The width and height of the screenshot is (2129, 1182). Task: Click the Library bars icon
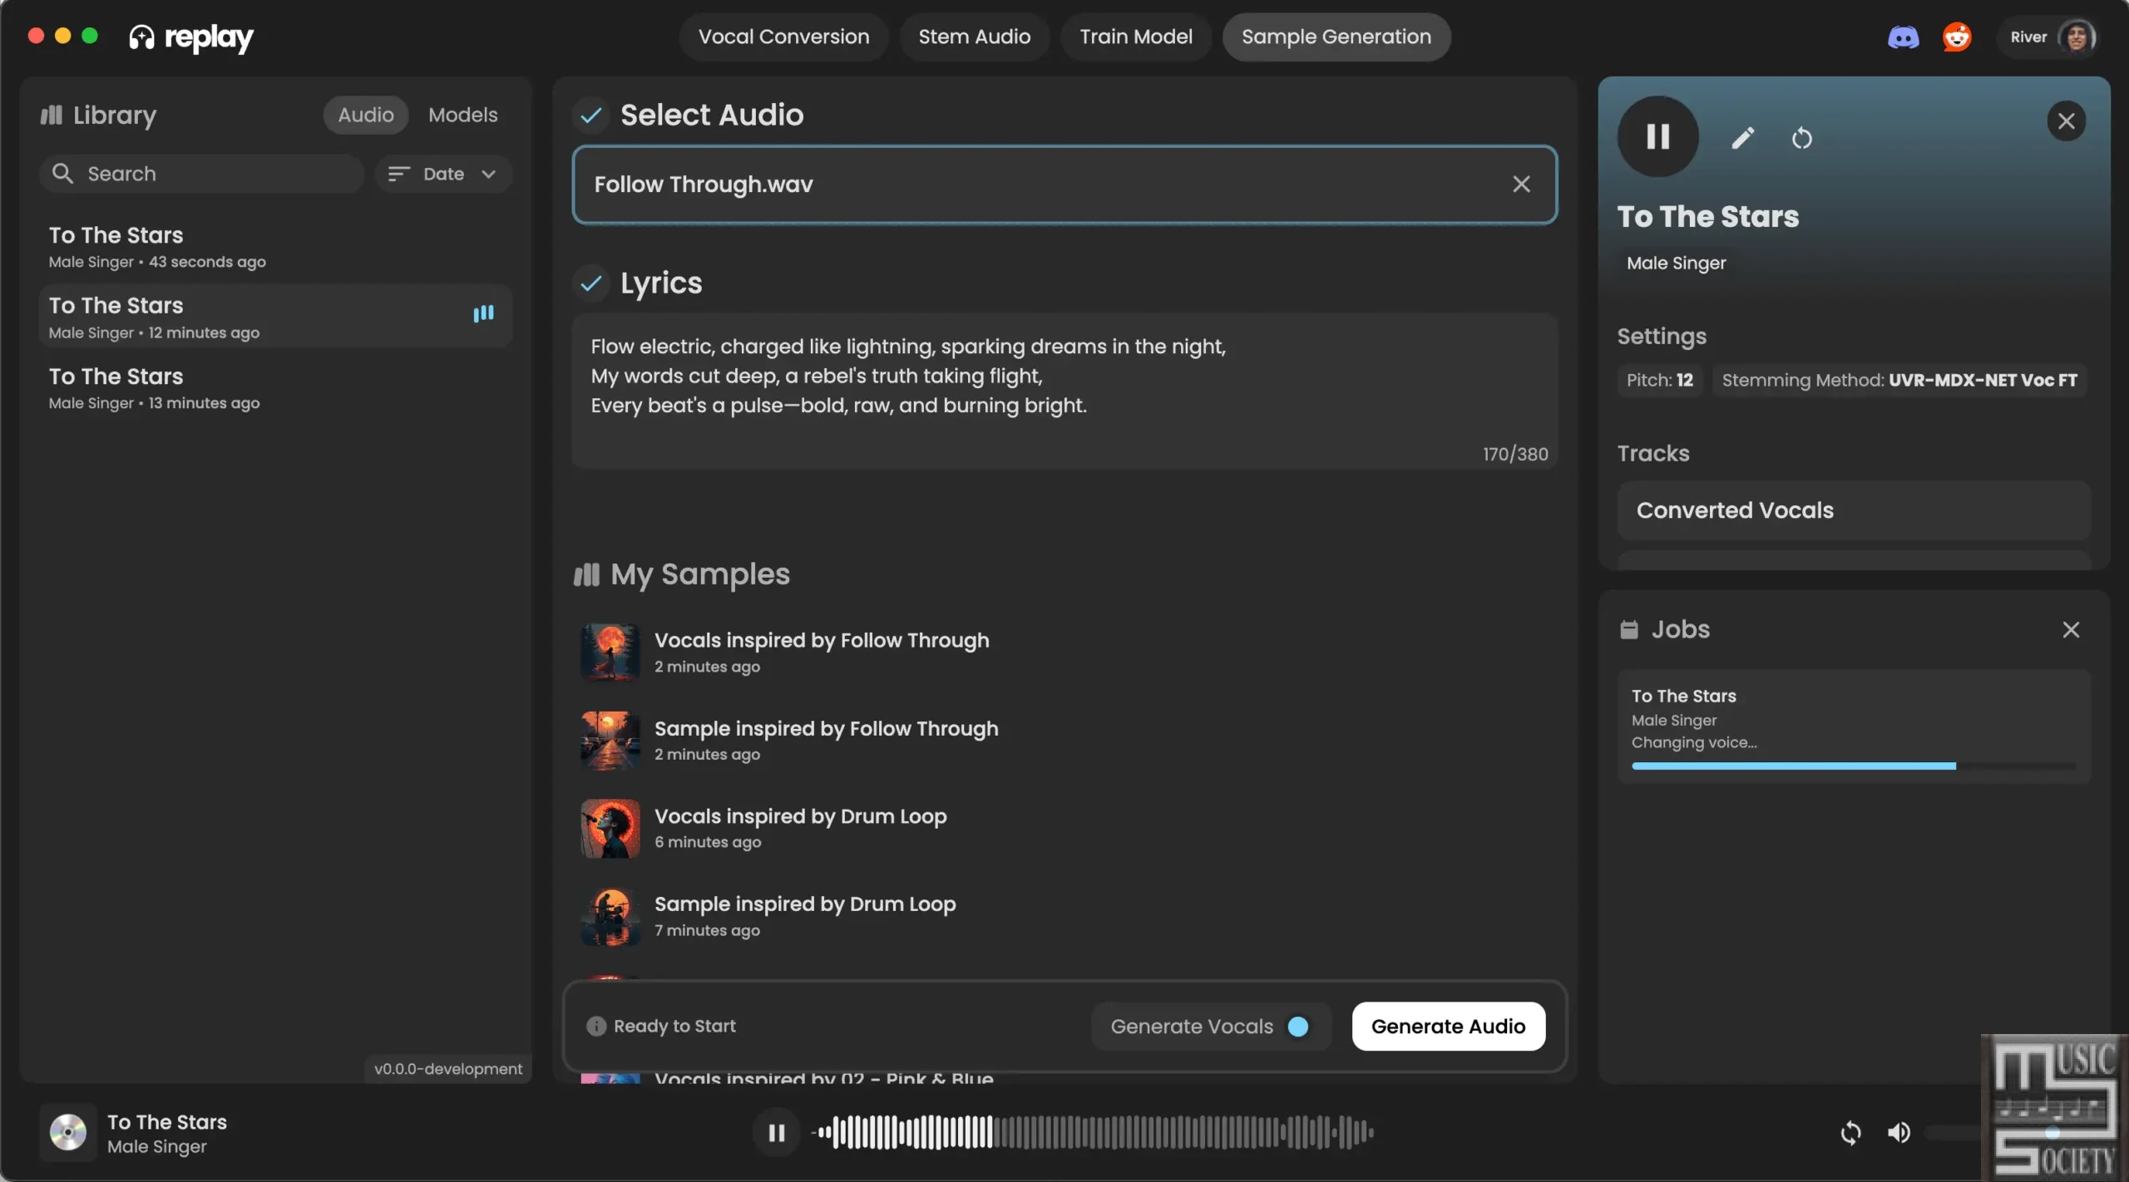coord(52,115)
